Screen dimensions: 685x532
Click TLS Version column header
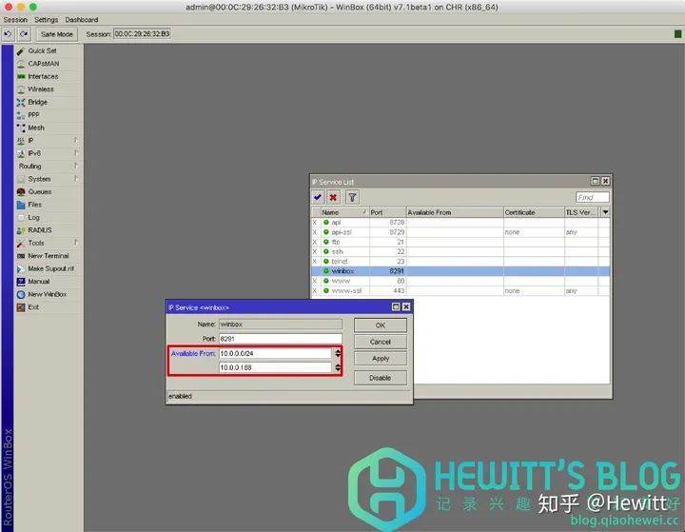[581, 212]
